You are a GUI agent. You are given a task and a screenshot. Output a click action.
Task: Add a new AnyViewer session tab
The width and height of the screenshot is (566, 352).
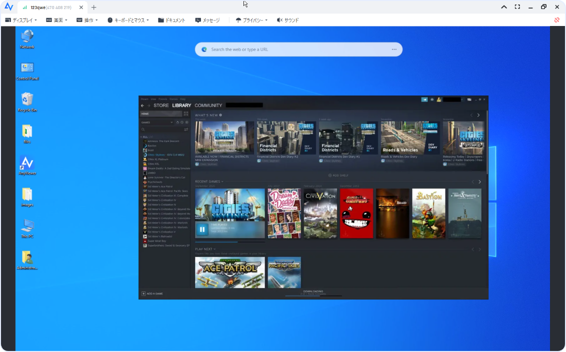pos(93,7)
